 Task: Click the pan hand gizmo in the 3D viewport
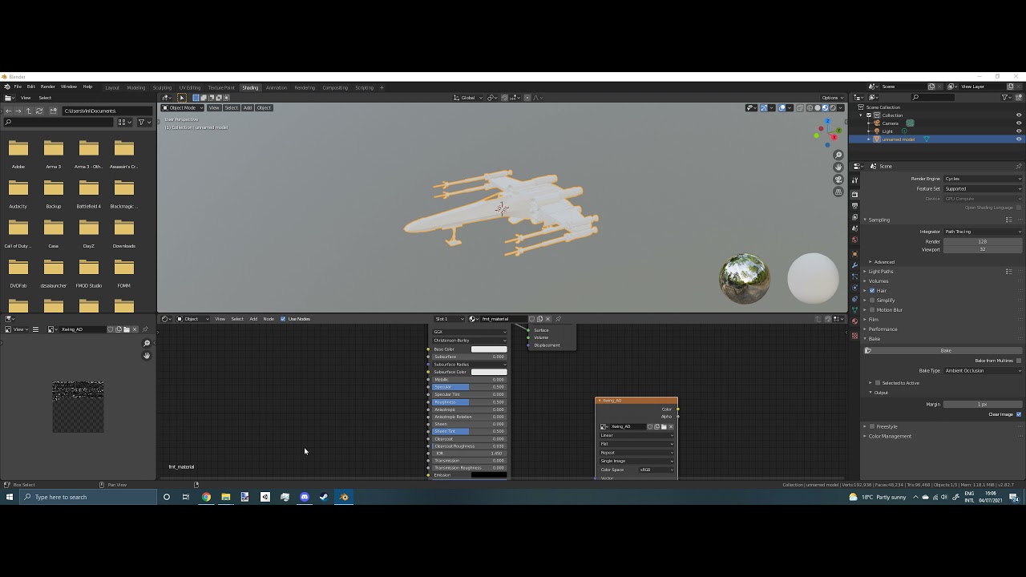tap(838, 167)
